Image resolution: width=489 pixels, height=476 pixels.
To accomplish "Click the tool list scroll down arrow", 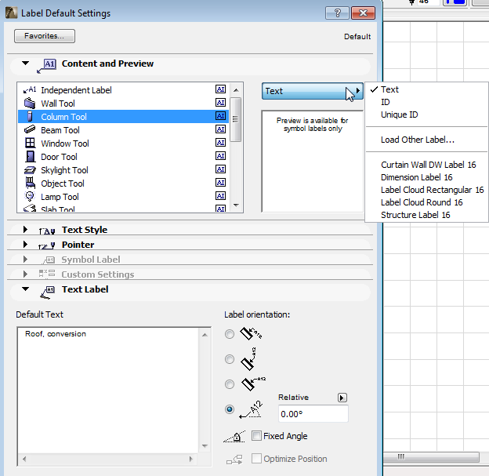I will point(236,205).
